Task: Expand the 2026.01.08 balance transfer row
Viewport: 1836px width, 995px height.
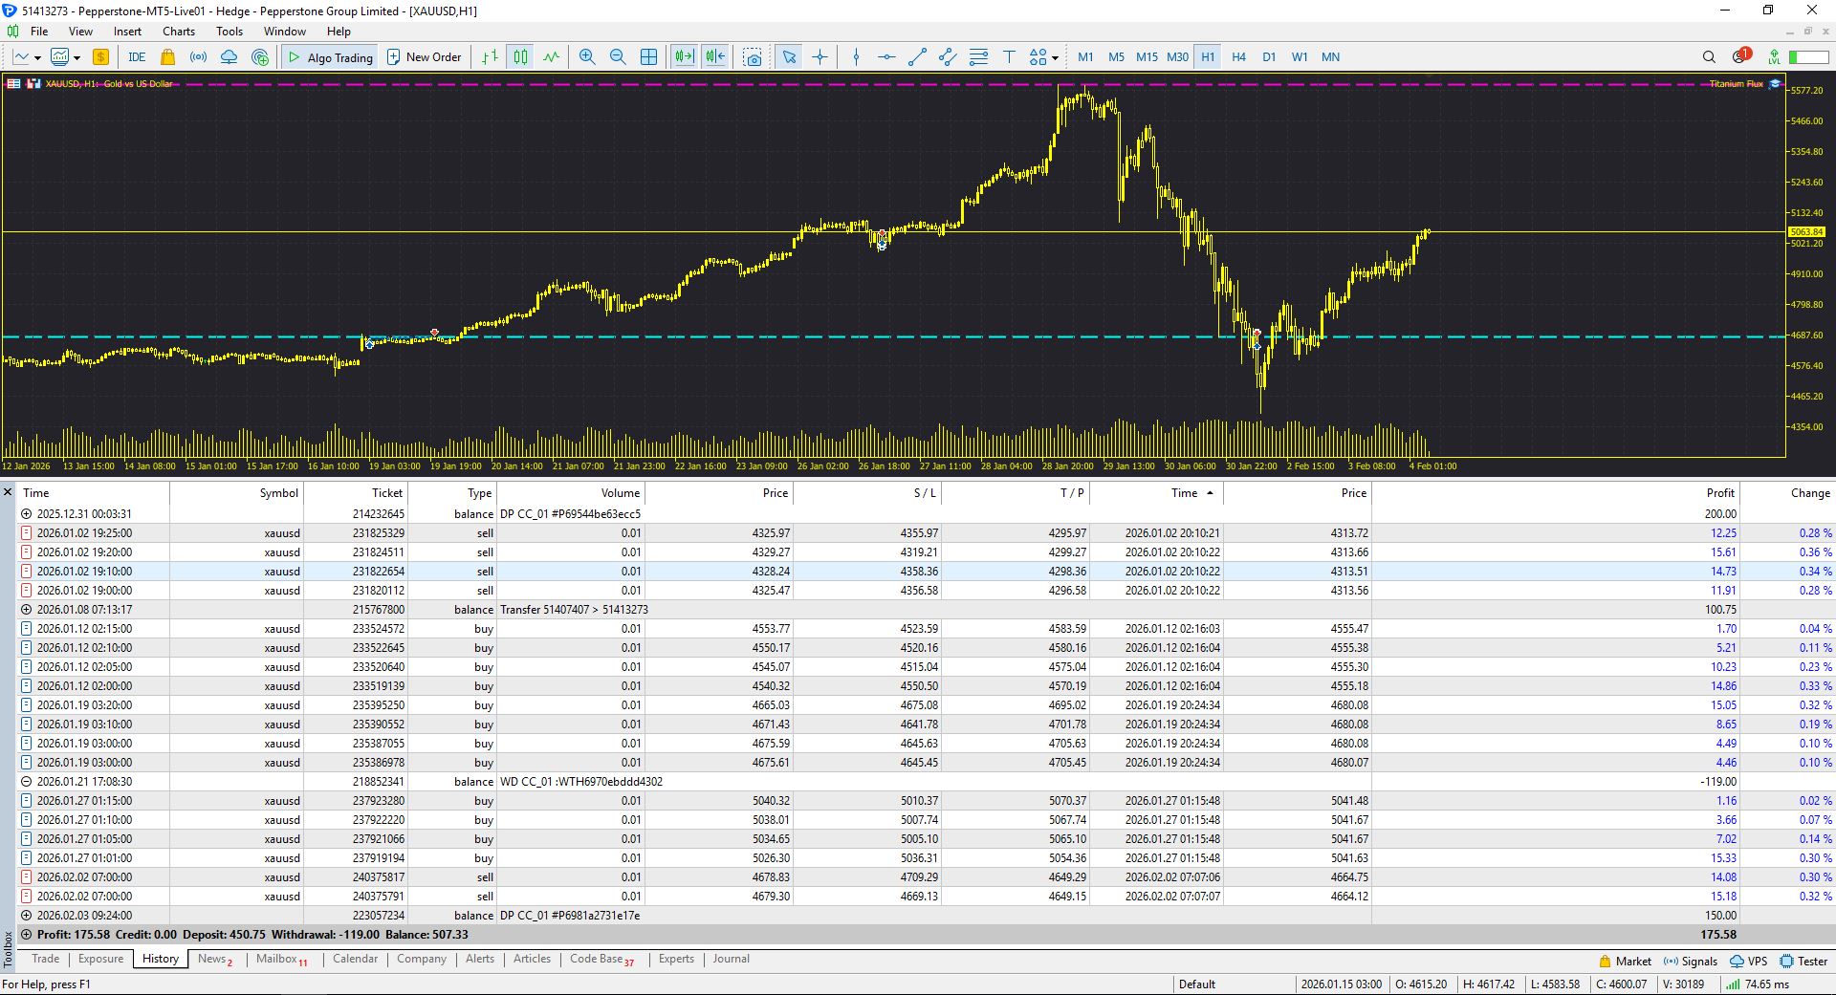Action: [x=27, y=610]
